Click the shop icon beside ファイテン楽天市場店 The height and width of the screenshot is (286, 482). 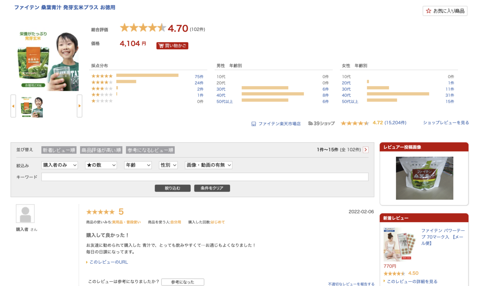pos(254,124)
